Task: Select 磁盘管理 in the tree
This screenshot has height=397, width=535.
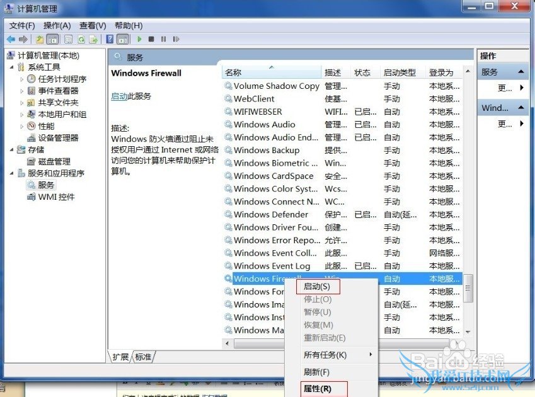Action: coord(54,161)
